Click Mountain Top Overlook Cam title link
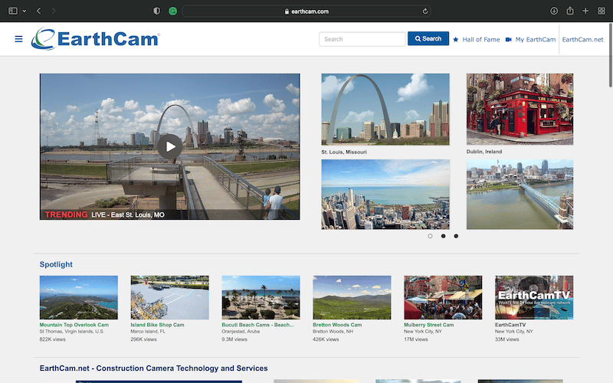 [x=74, y=325]
